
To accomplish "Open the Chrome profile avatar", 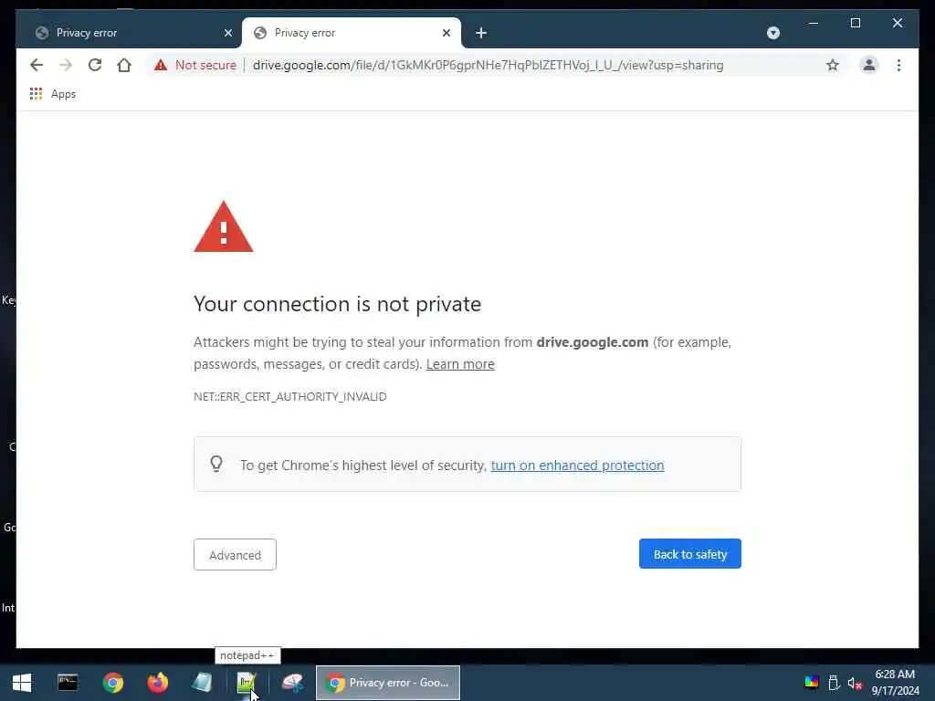I will [869, 65].
